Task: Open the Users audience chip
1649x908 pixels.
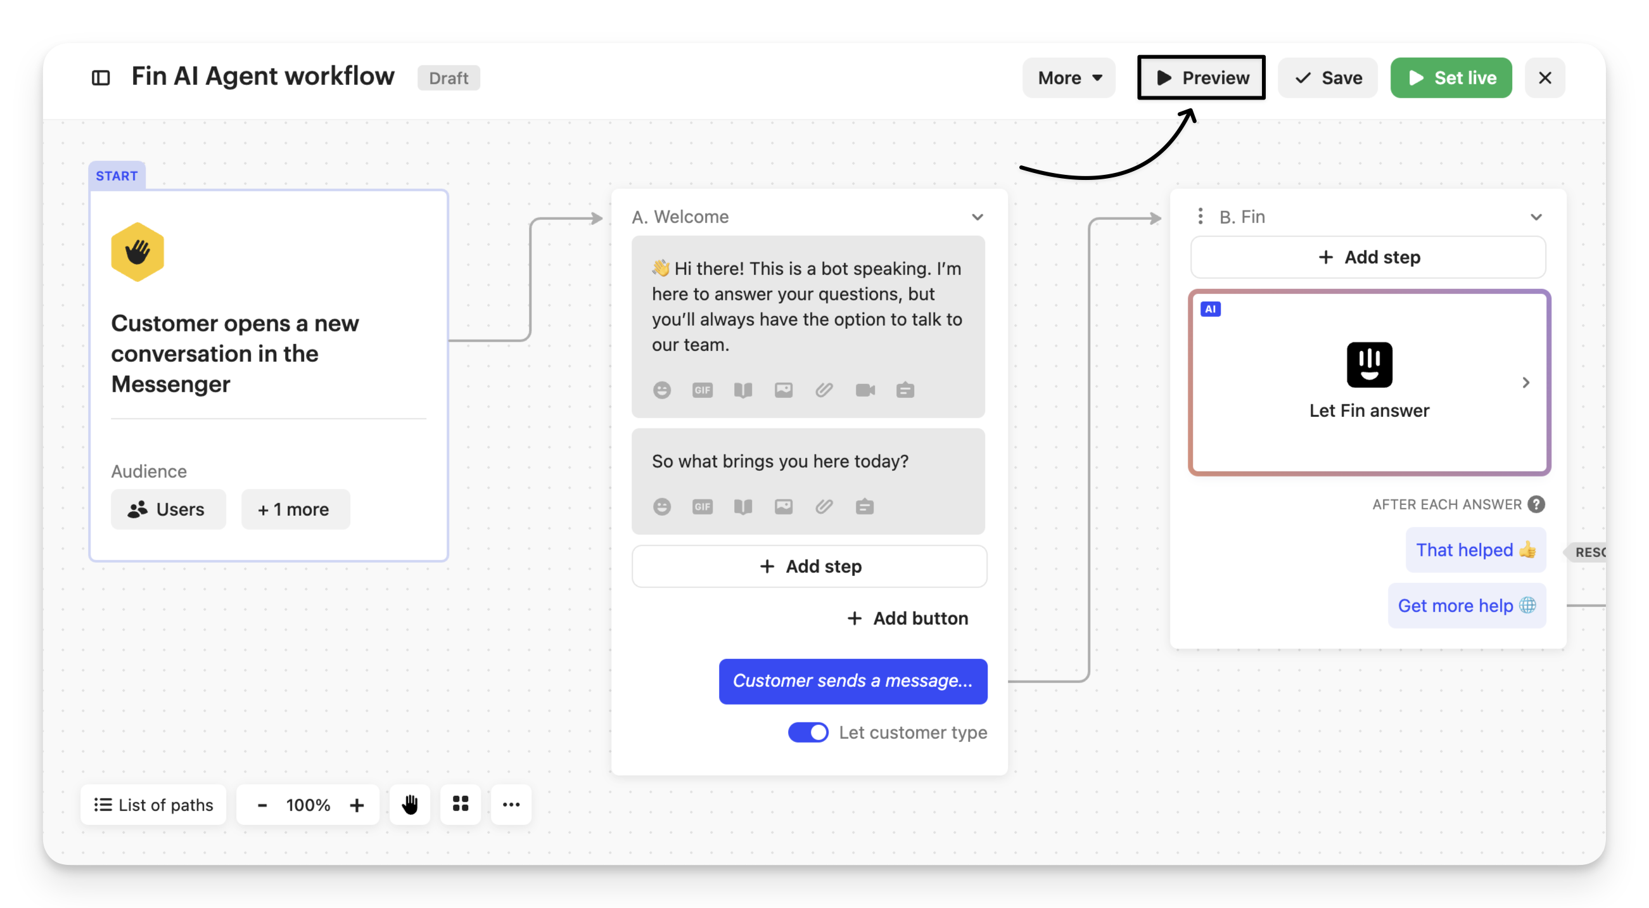Action: 169,509
